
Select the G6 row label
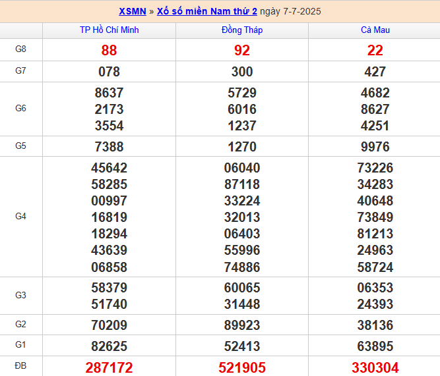20,108
